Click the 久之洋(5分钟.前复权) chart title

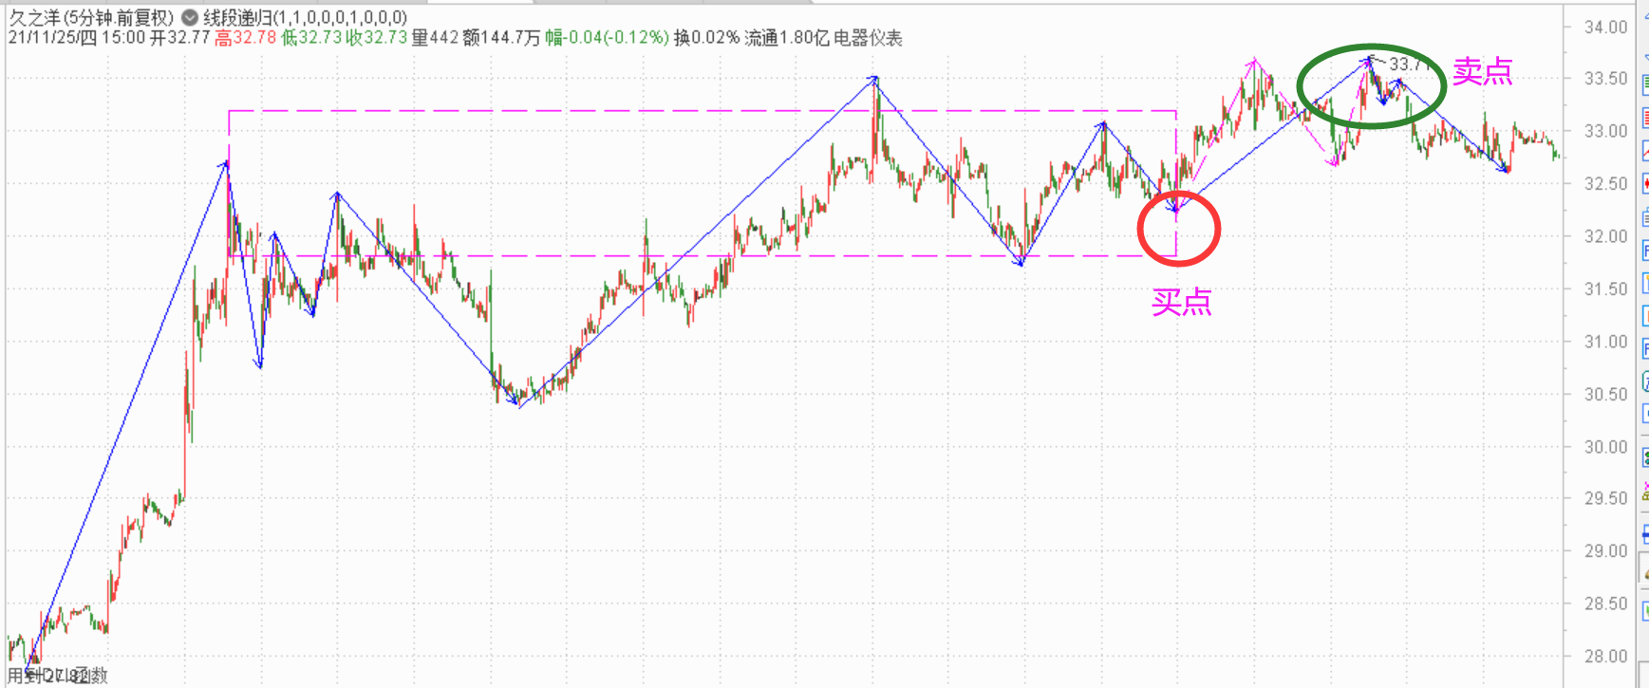91,18
